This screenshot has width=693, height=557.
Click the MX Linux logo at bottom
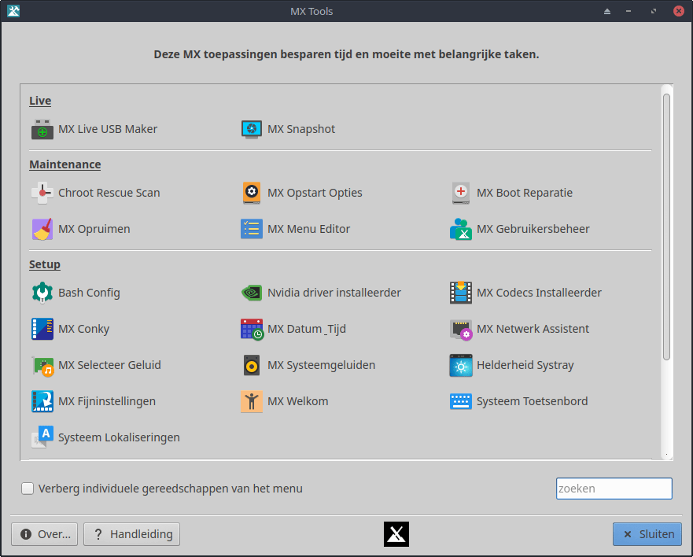[396, 534]
